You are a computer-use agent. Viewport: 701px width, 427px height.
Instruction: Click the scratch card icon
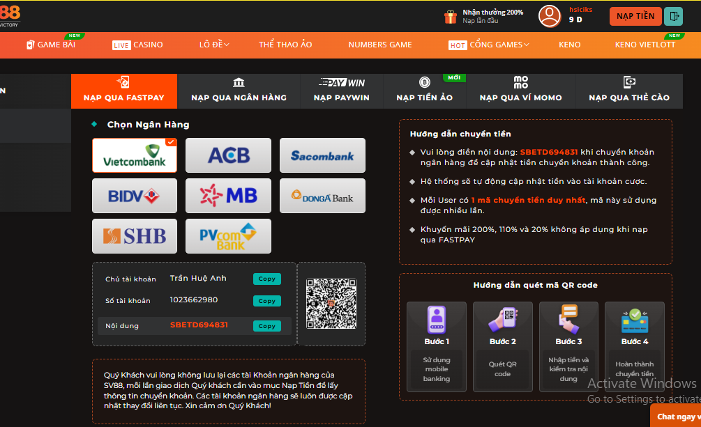[x=629, y=82]
